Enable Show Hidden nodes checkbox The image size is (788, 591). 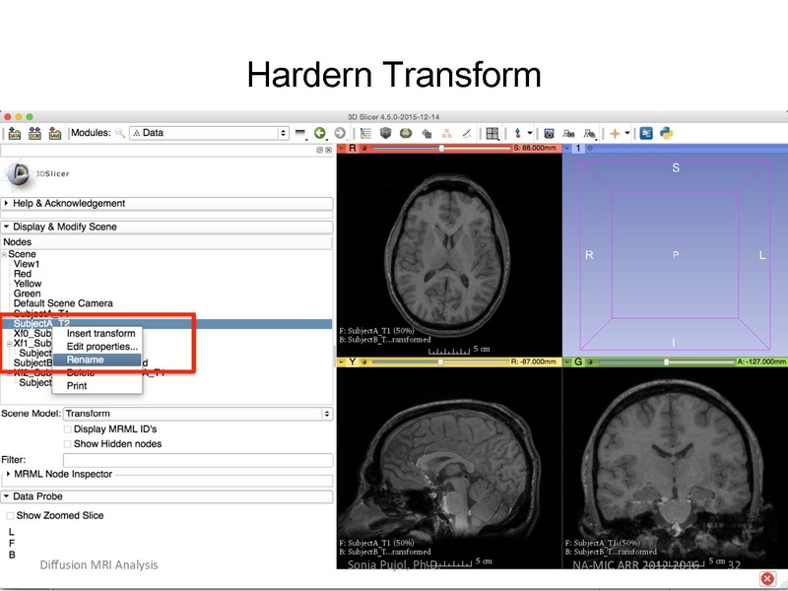[x=68, y=444]
